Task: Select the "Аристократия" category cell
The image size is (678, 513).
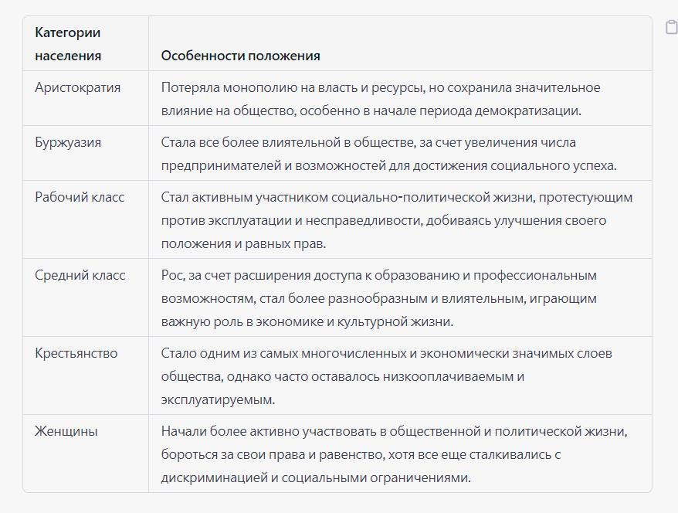Action: tap(77, 87)
